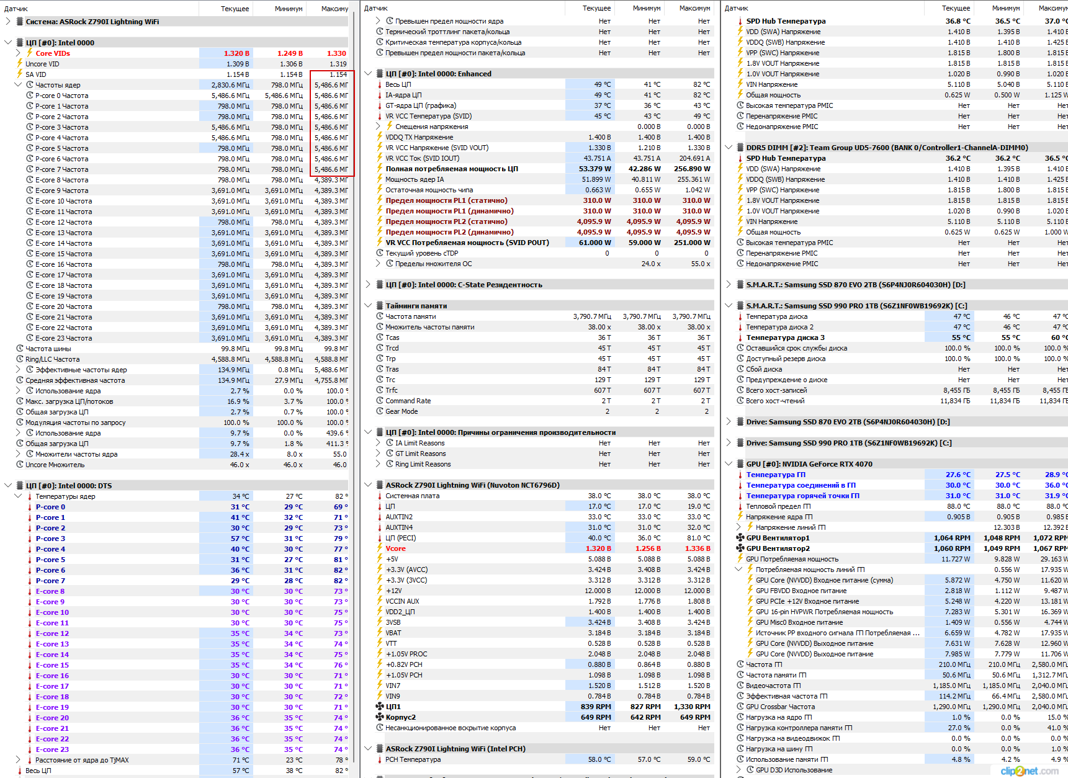Click the Остаточная мощность чипа row

[538, 189]
